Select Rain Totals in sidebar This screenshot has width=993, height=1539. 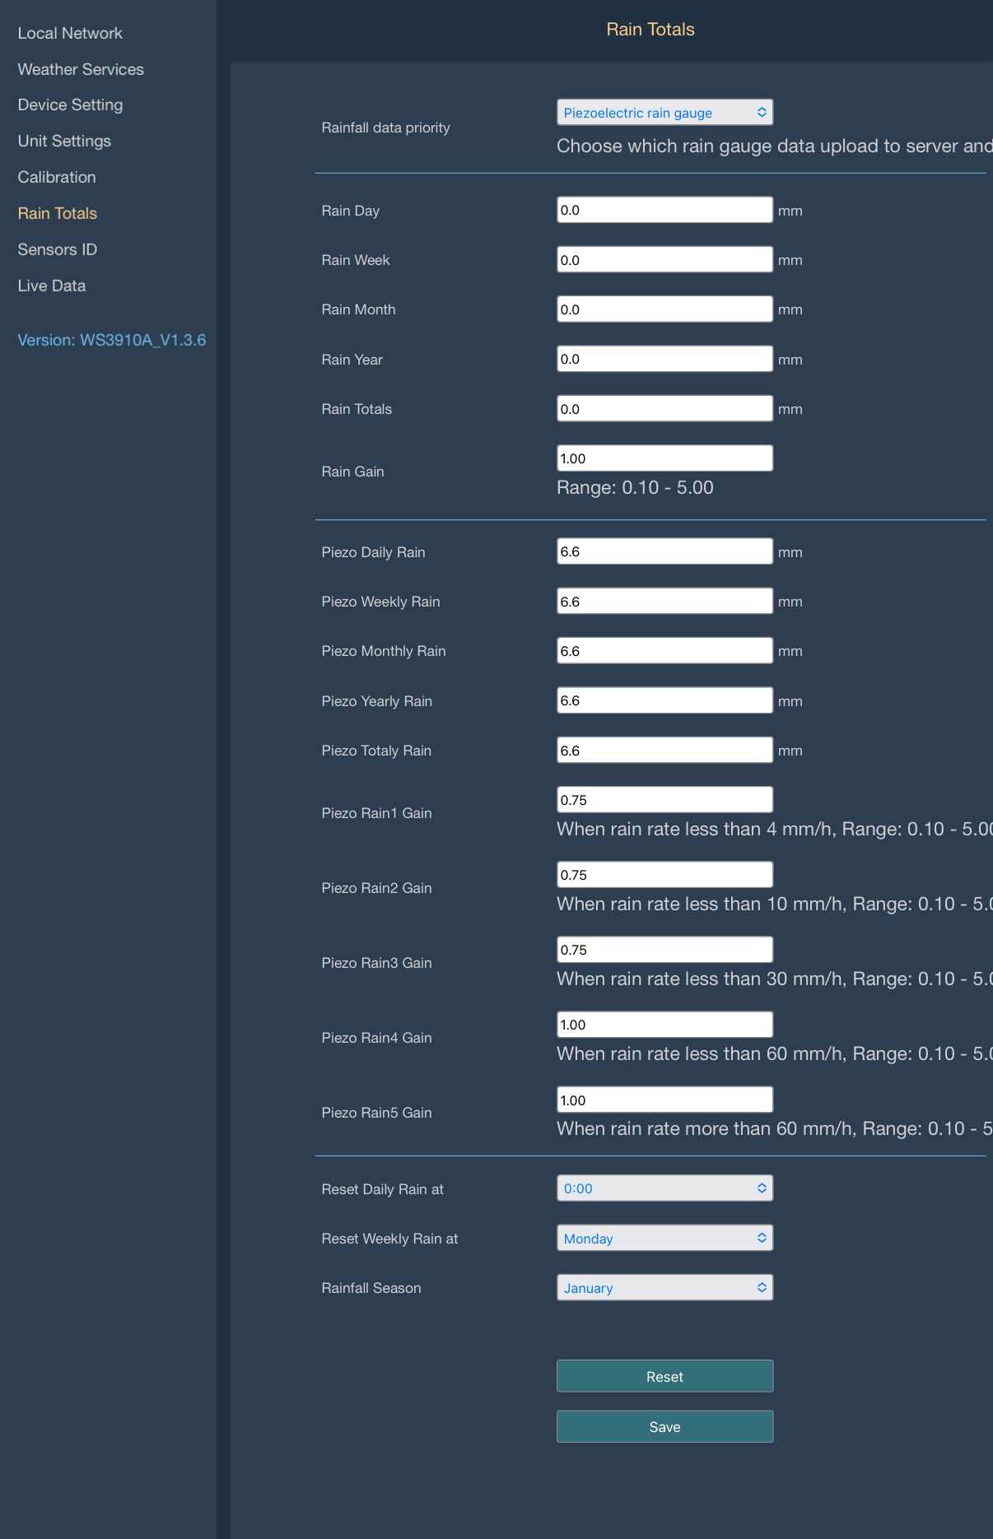pyautogui.click(x=58, y=213)
